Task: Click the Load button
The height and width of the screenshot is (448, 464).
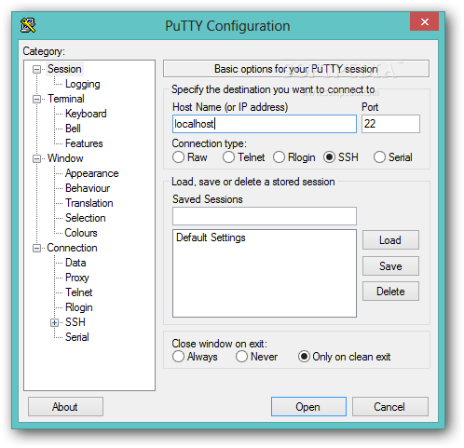Action: click(x=390, y=240)
